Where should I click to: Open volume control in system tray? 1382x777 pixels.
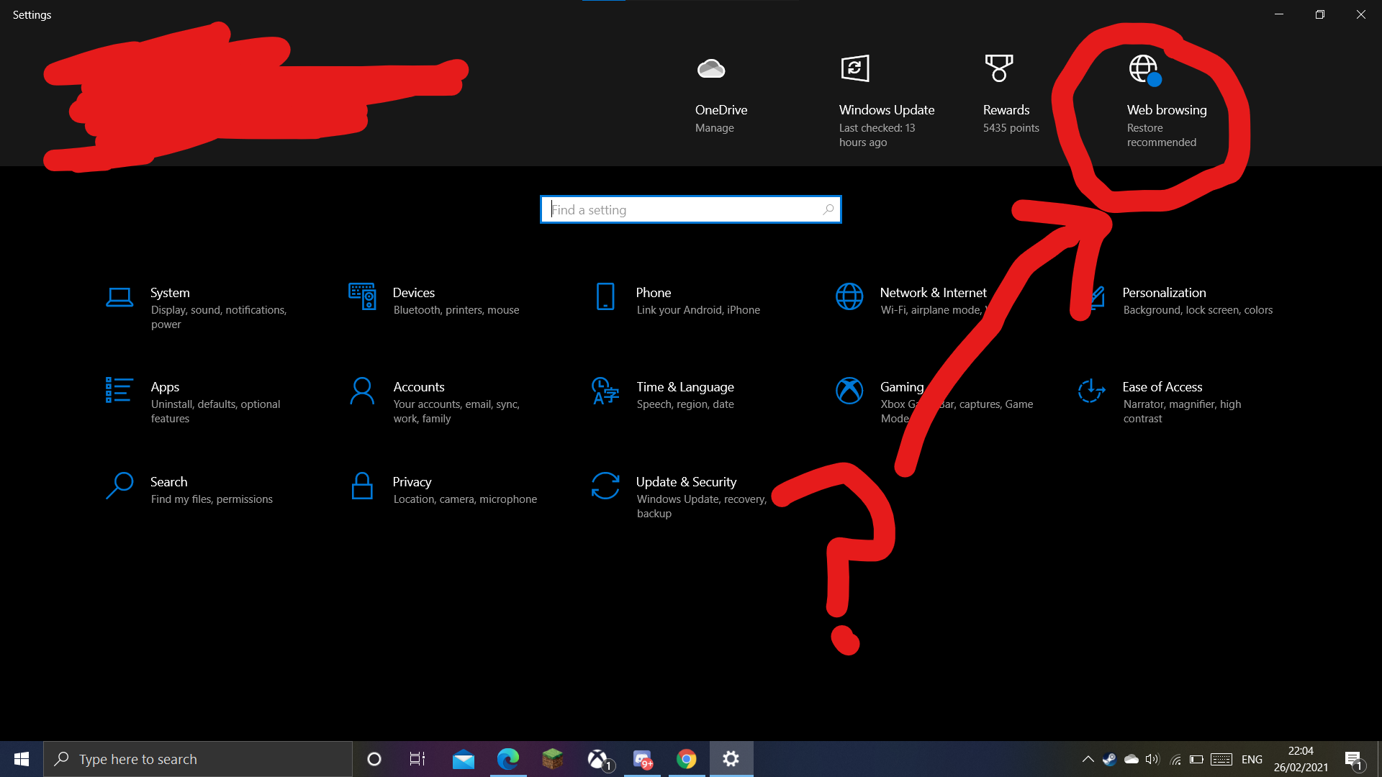(x=1153, y=759)
